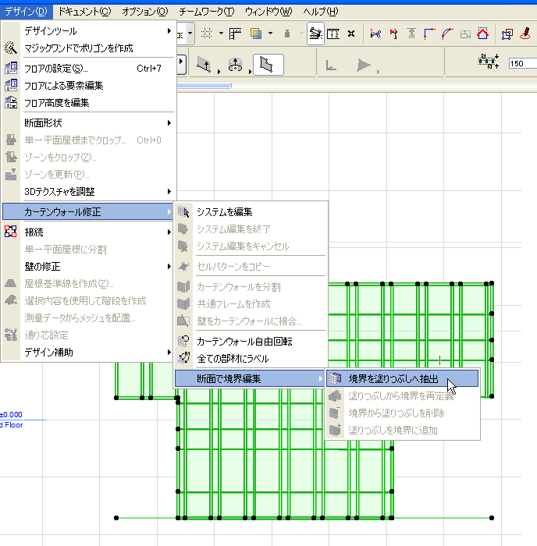Open the ウィンドウ(W) menu

pos(268,12)
